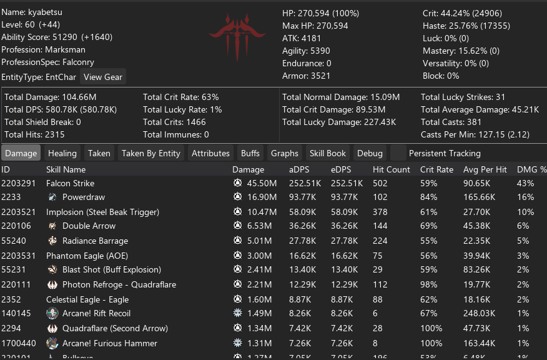Enable the Persistent Tracking checkbox
The width and height of the screenshot is (547, 360).
click(398, 153)
